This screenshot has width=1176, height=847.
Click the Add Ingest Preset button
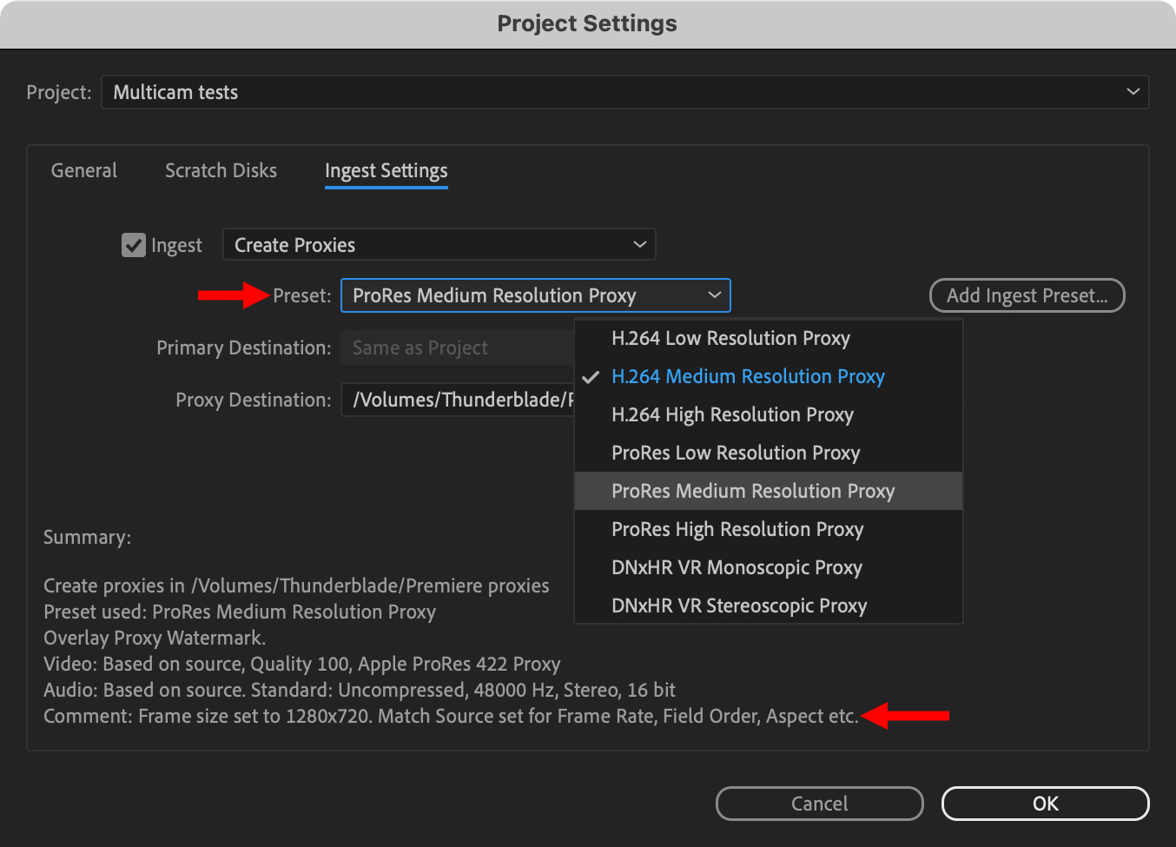[x=1027, y=295]
